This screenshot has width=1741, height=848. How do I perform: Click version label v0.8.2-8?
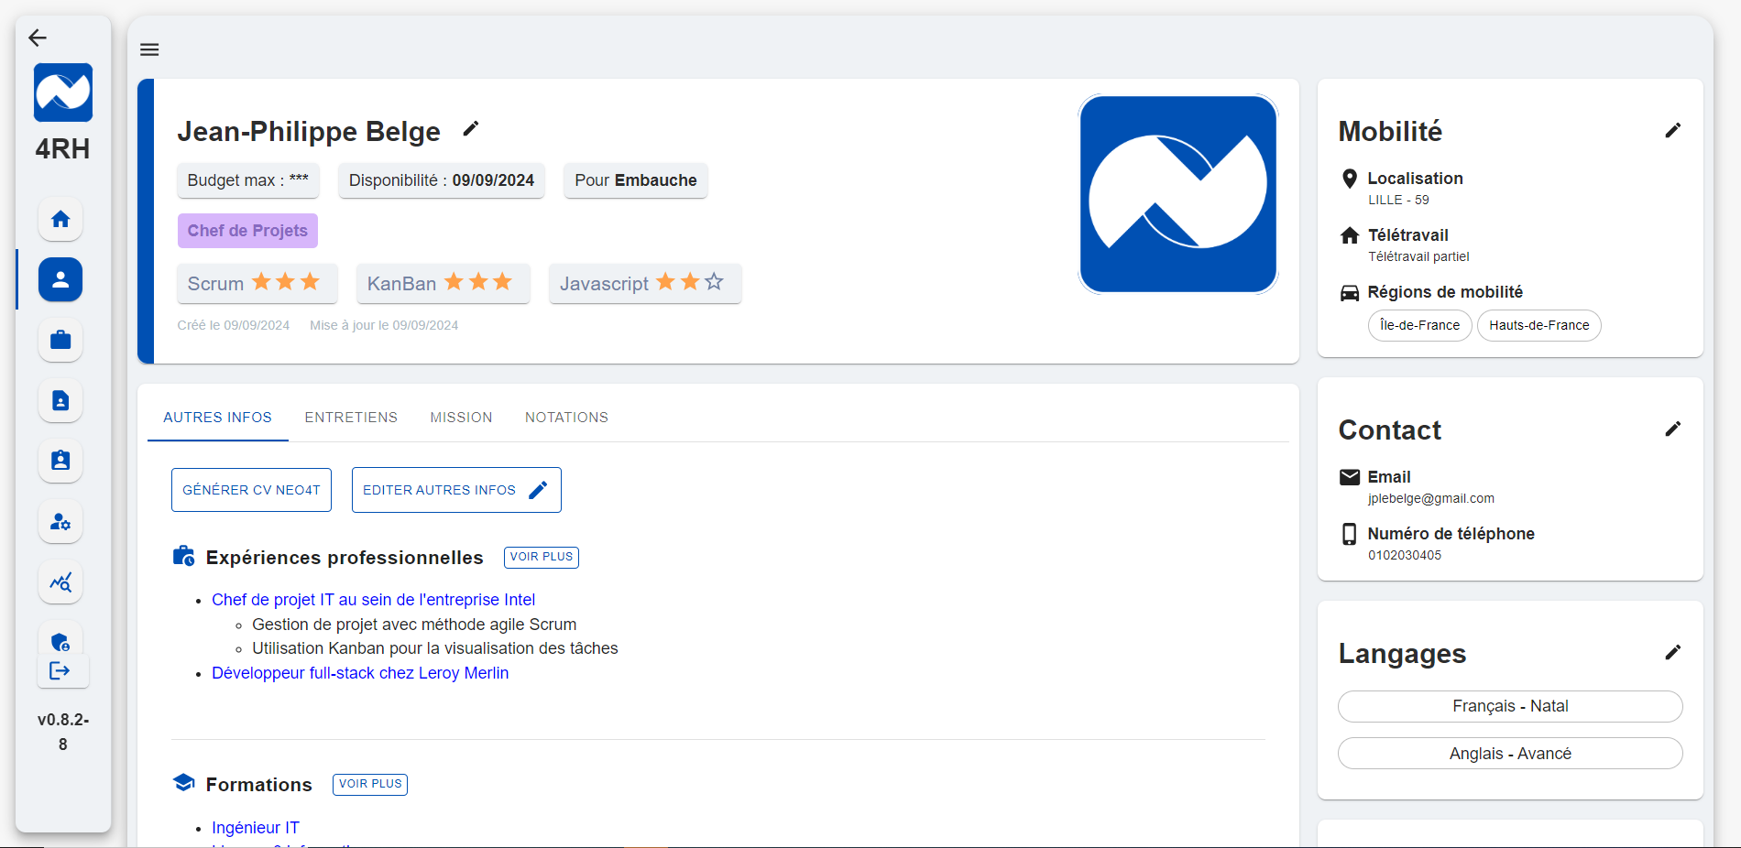[63, 732]
